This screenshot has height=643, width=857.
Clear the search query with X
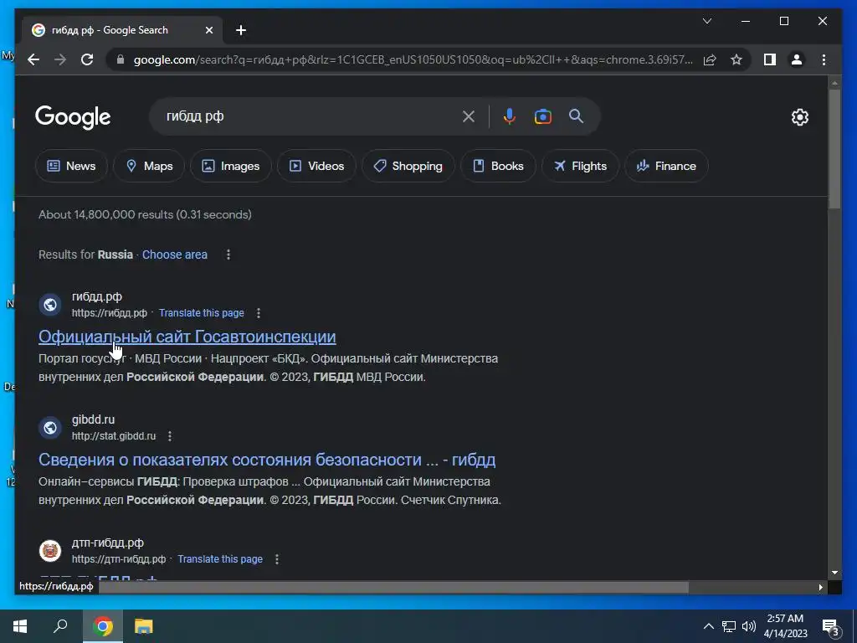[469, 116]
